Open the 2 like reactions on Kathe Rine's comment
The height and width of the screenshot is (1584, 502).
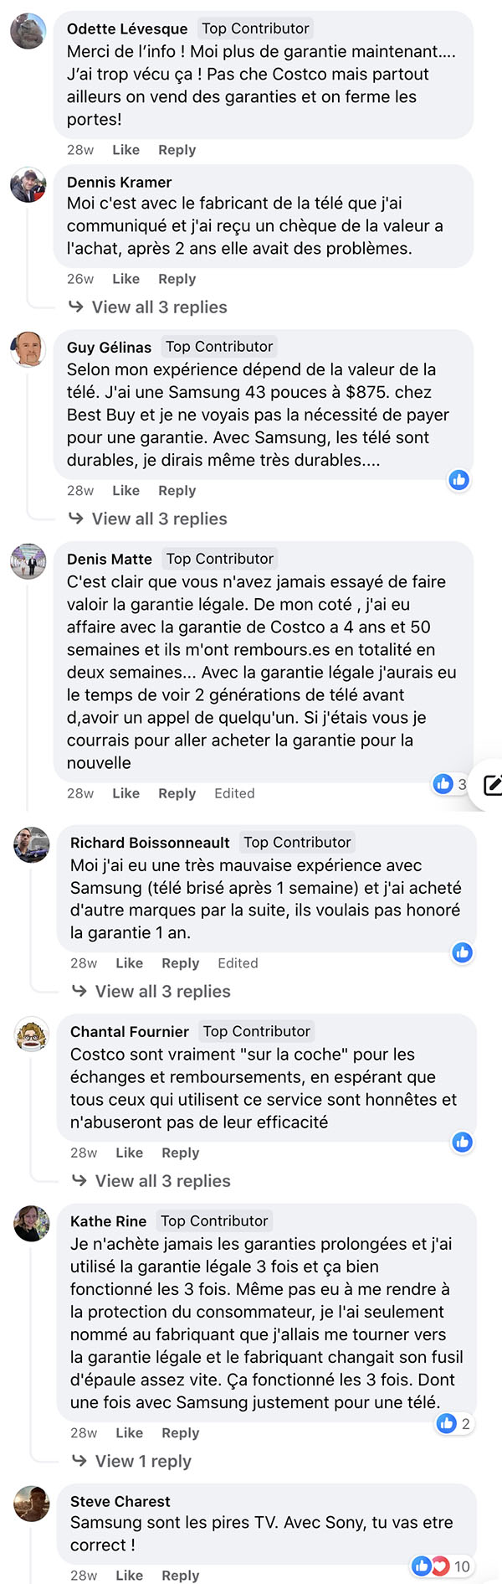[x=454, y=1423]
